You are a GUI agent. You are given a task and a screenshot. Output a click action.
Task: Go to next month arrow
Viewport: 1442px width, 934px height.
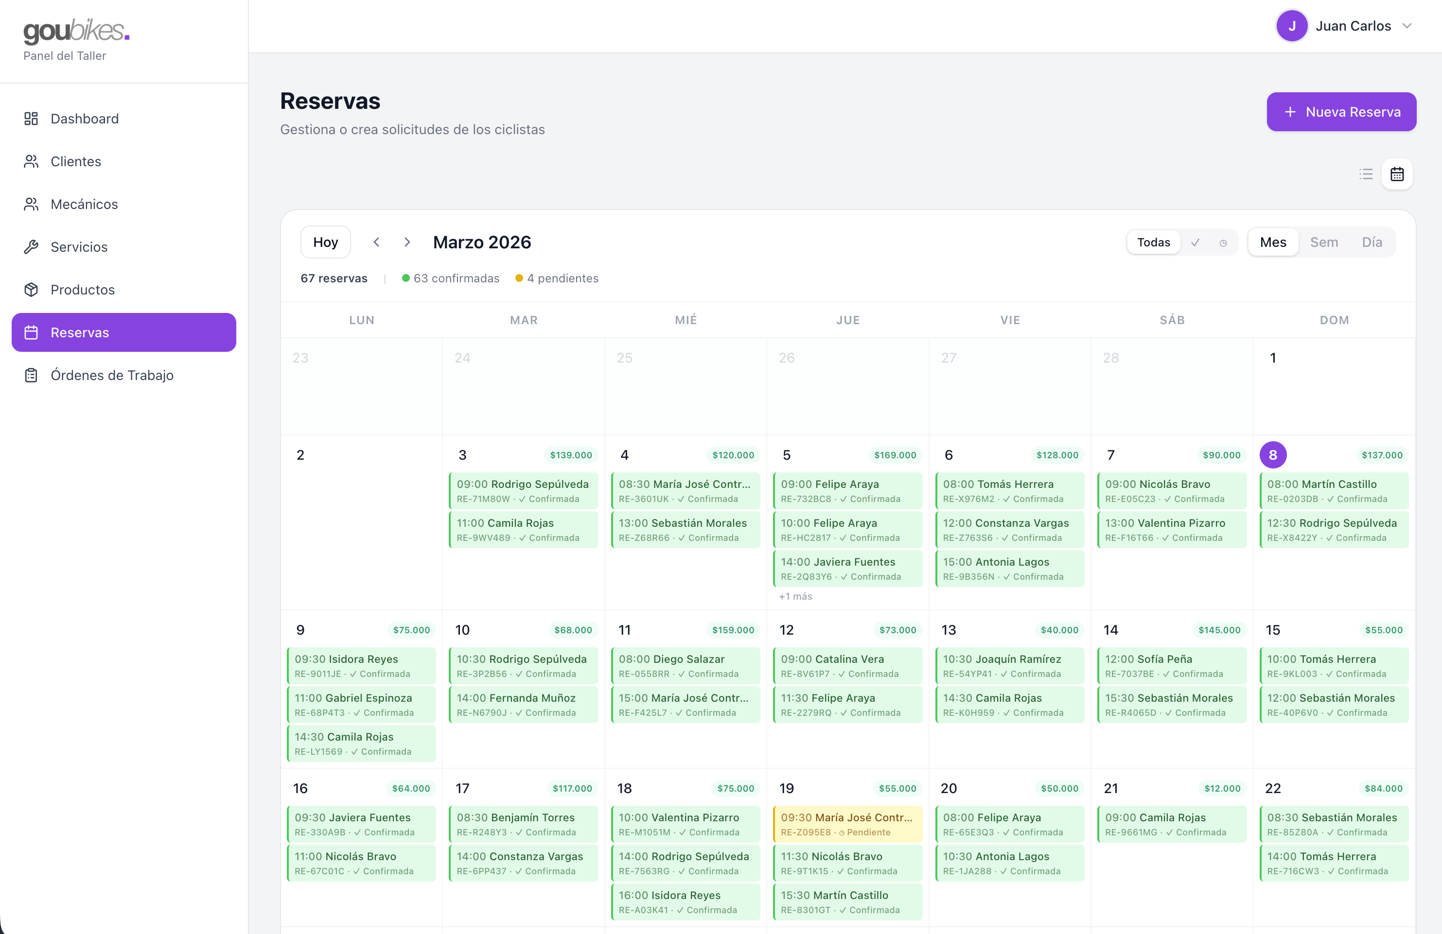click(407, 242)
